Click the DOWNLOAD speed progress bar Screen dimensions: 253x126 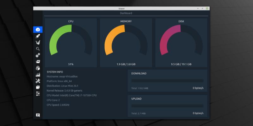[x=167, y=81]
